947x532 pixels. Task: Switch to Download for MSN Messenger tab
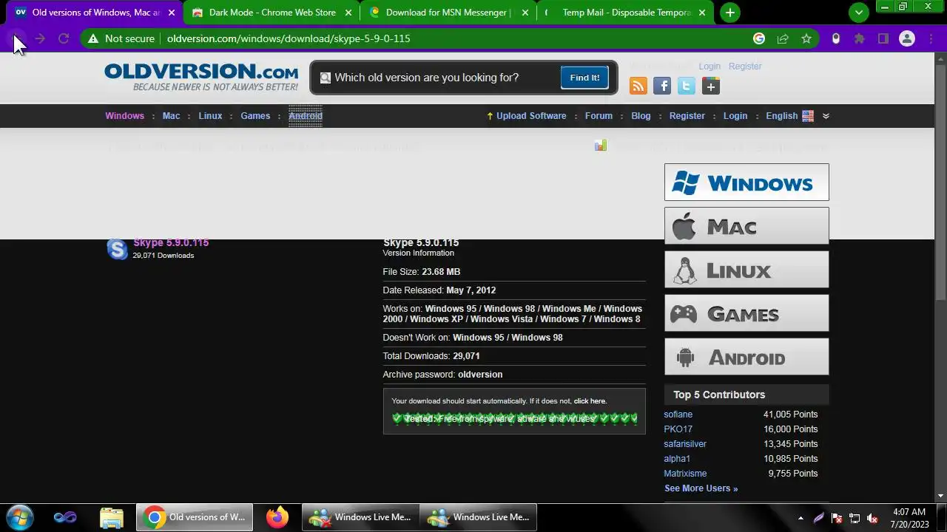click(x=449, y=13)
